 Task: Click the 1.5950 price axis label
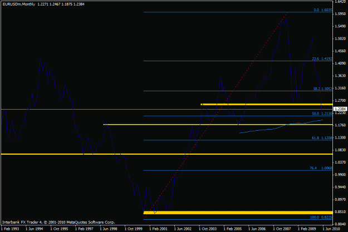pyautogui.click(x=340, y=14)
